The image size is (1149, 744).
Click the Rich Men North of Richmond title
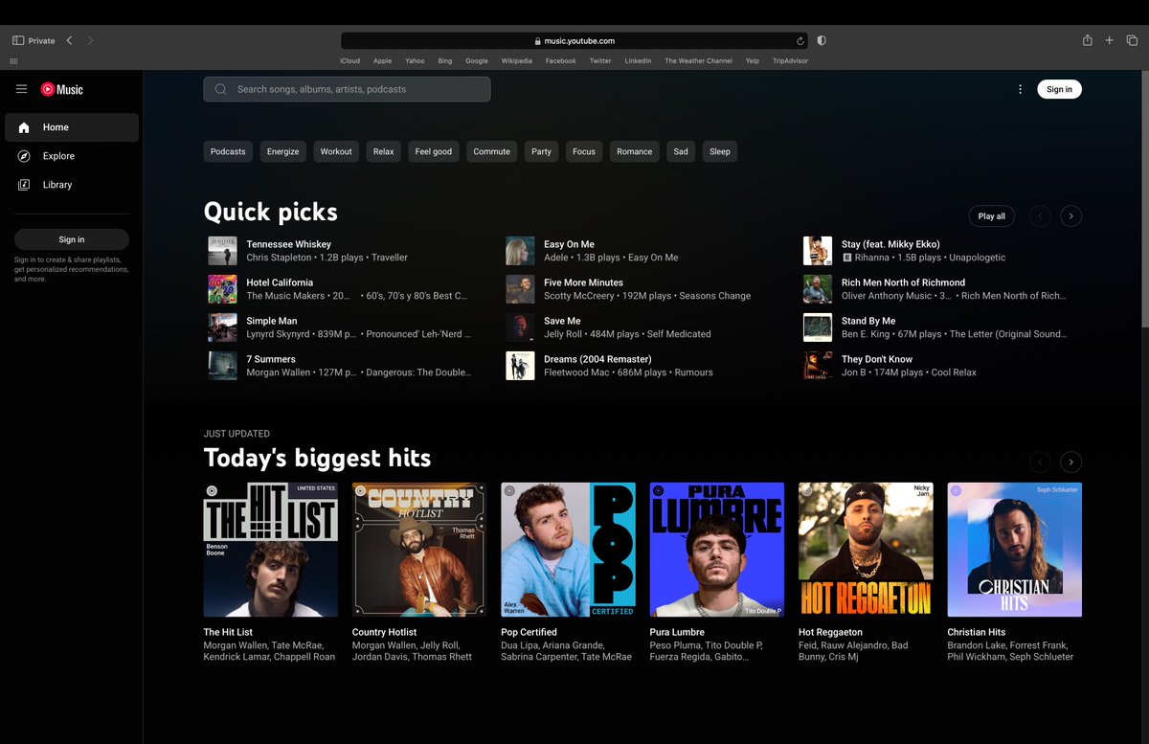(903, 282)
